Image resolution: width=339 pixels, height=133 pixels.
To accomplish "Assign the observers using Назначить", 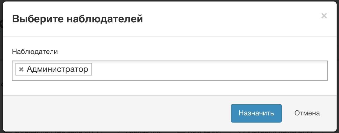I will [256, 113].
